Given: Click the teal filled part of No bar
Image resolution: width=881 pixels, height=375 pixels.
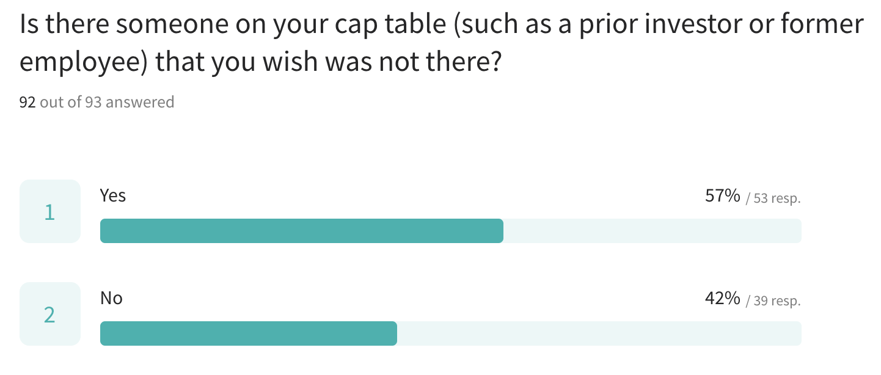Looking at the screenshot, I should (x=249, y=333).
